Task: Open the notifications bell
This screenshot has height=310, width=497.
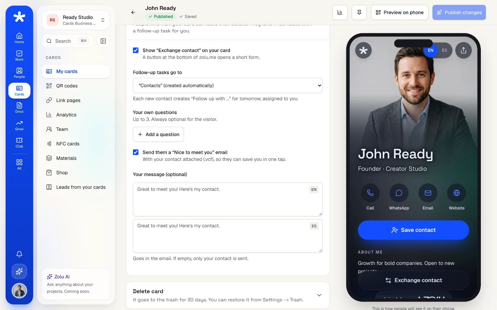Action: (19, 254)
